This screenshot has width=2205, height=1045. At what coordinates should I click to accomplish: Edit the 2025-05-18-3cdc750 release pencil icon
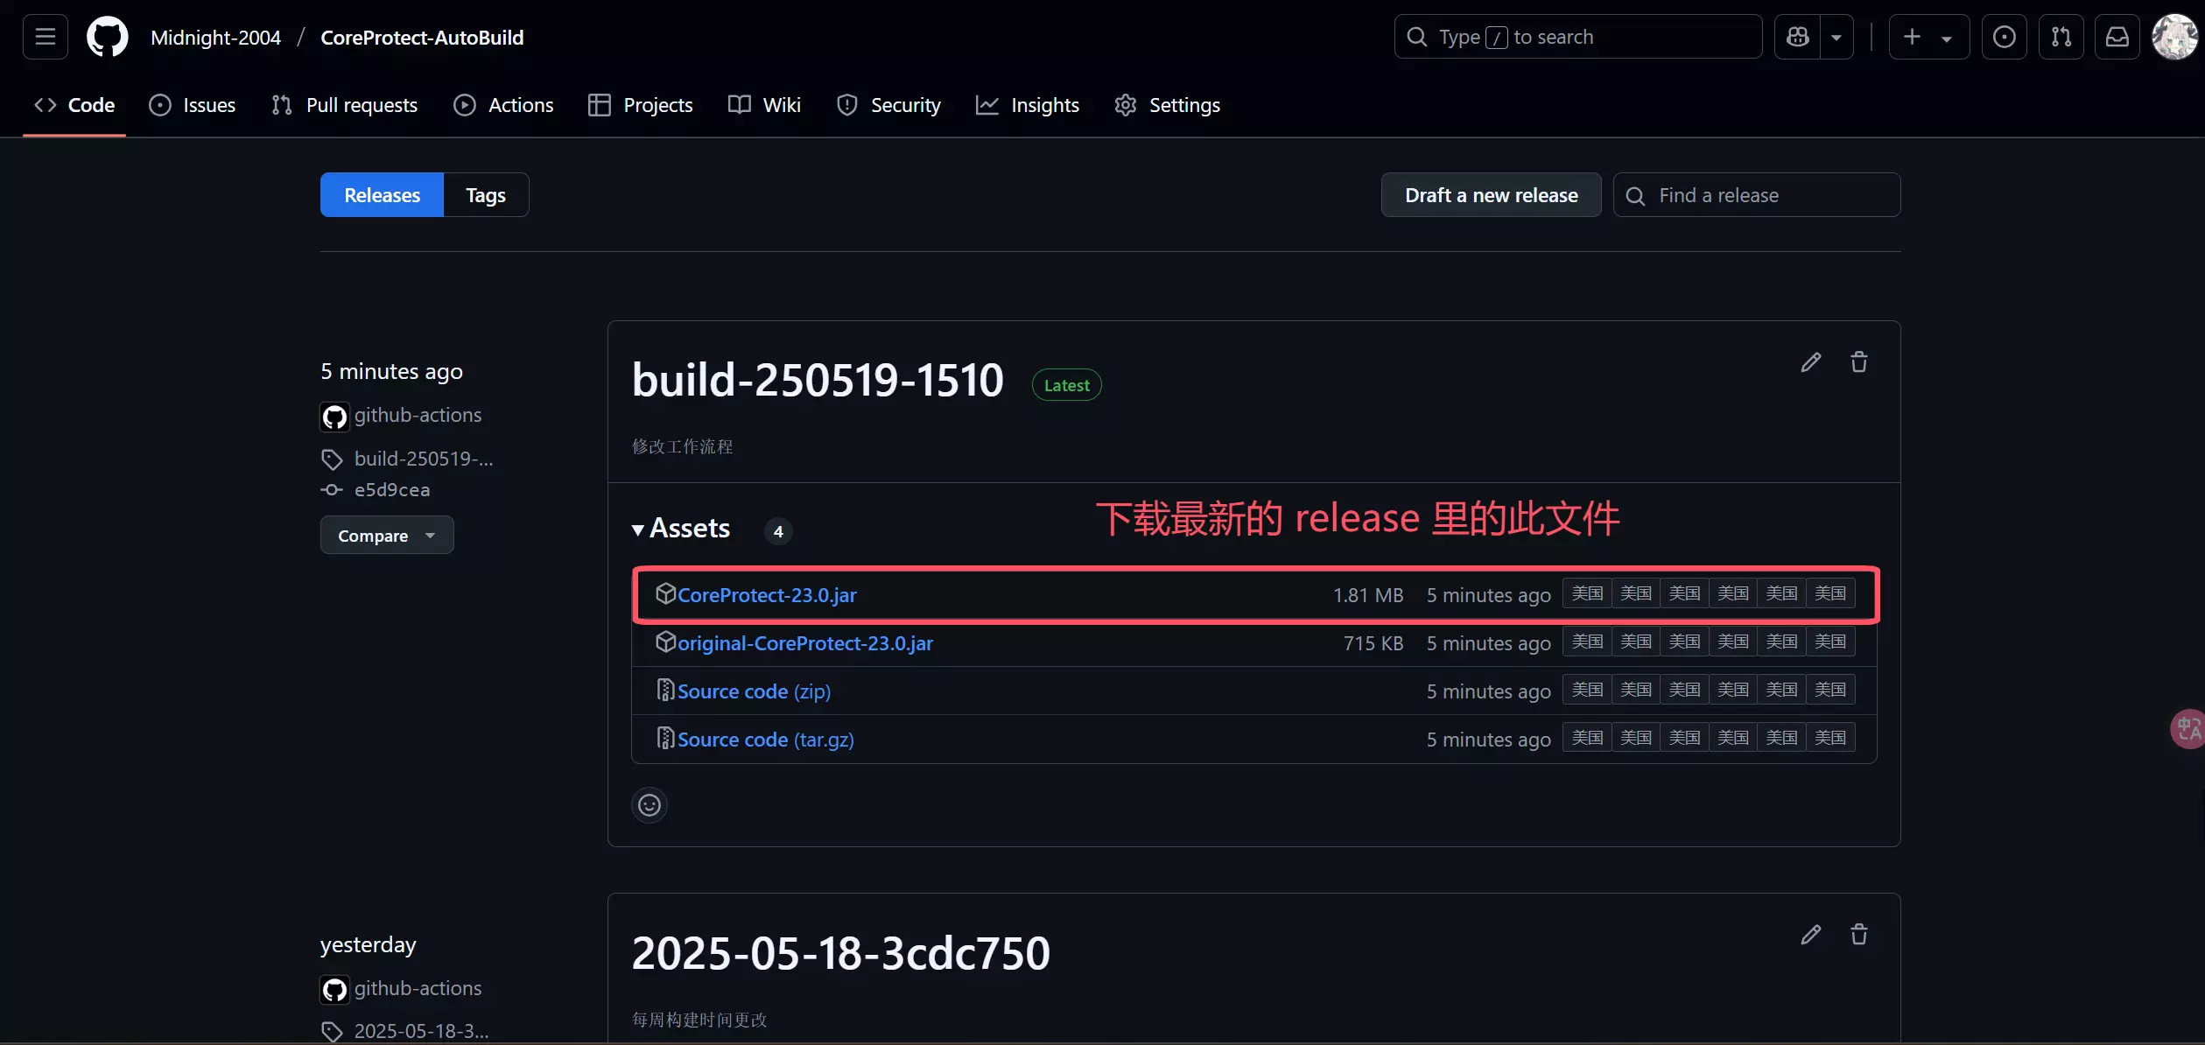click(x=1811, y=935)
